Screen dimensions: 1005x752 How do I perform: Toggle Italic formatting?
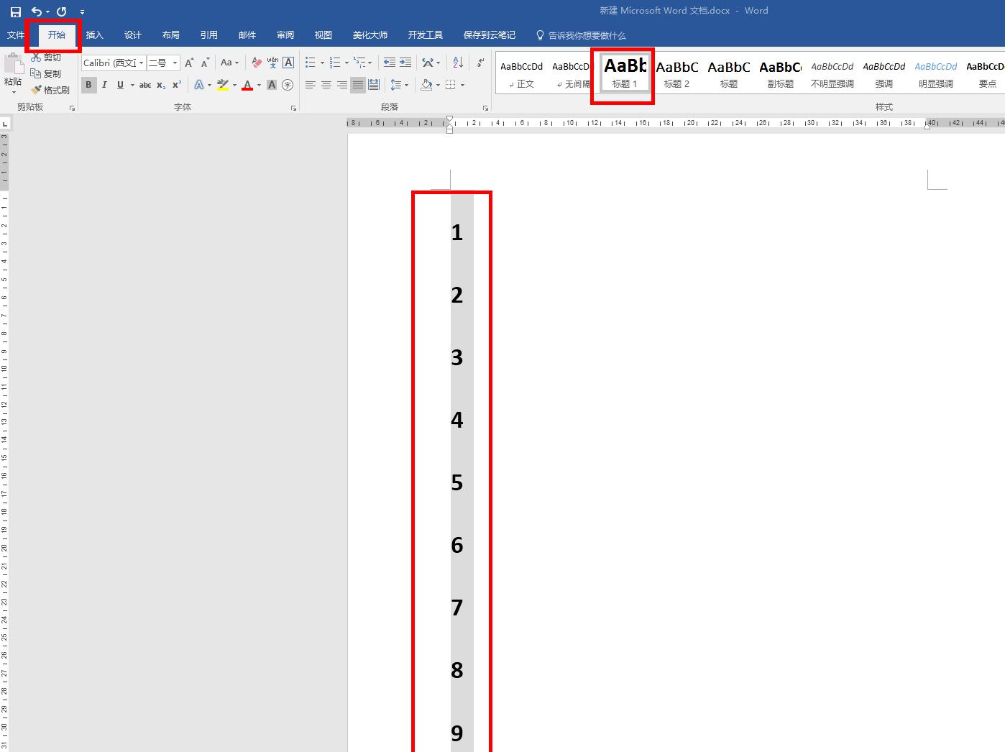tap(104, 85)
